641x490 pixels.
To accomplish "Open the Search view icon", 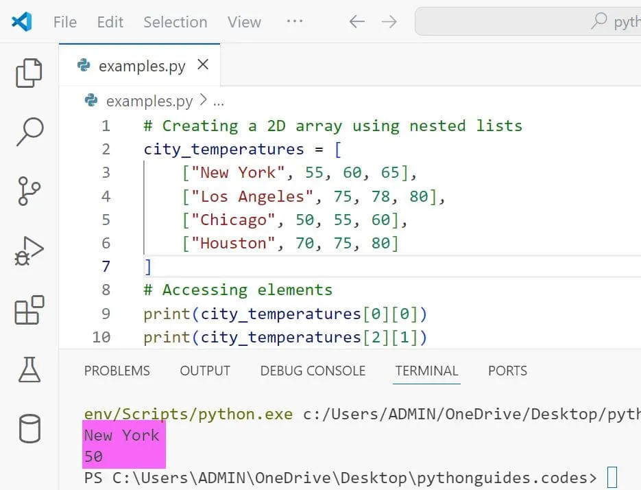I will click(29, 131).
